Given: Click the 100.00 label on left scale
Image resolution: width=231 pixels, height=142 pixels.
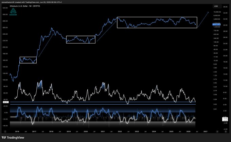Looking at the screenshot, I should click(x=5, y=80).
